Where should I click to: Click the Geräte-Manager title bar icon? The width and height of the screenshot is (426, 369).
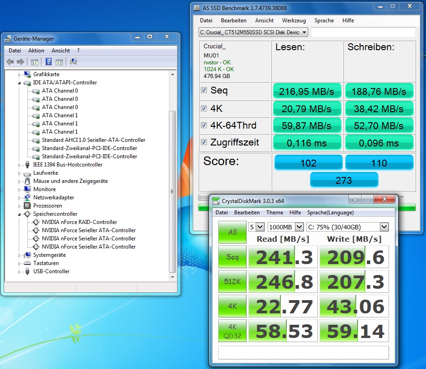point(8,39)
